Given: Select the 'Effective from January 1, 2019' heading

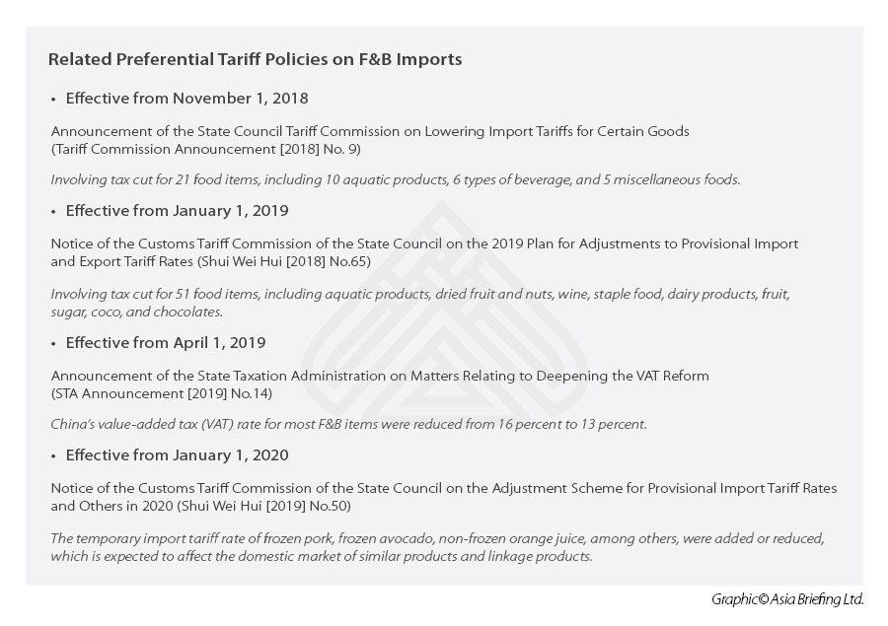Looking at the screenshot, I should 177,211.
